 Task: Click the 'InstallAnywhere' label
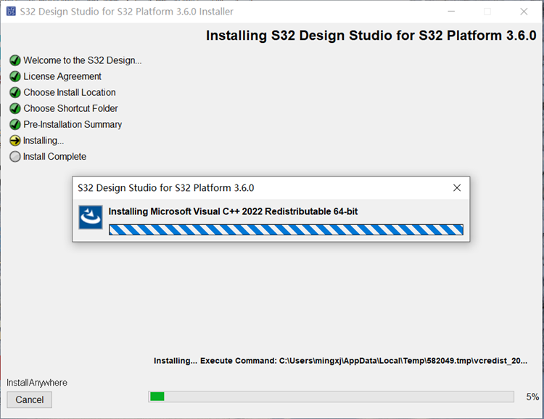pos(37,383)
